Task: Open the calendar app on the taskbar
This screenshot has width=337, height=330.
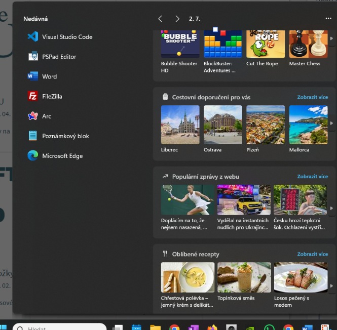Action: pyautogui.click(x=136, y=327)
